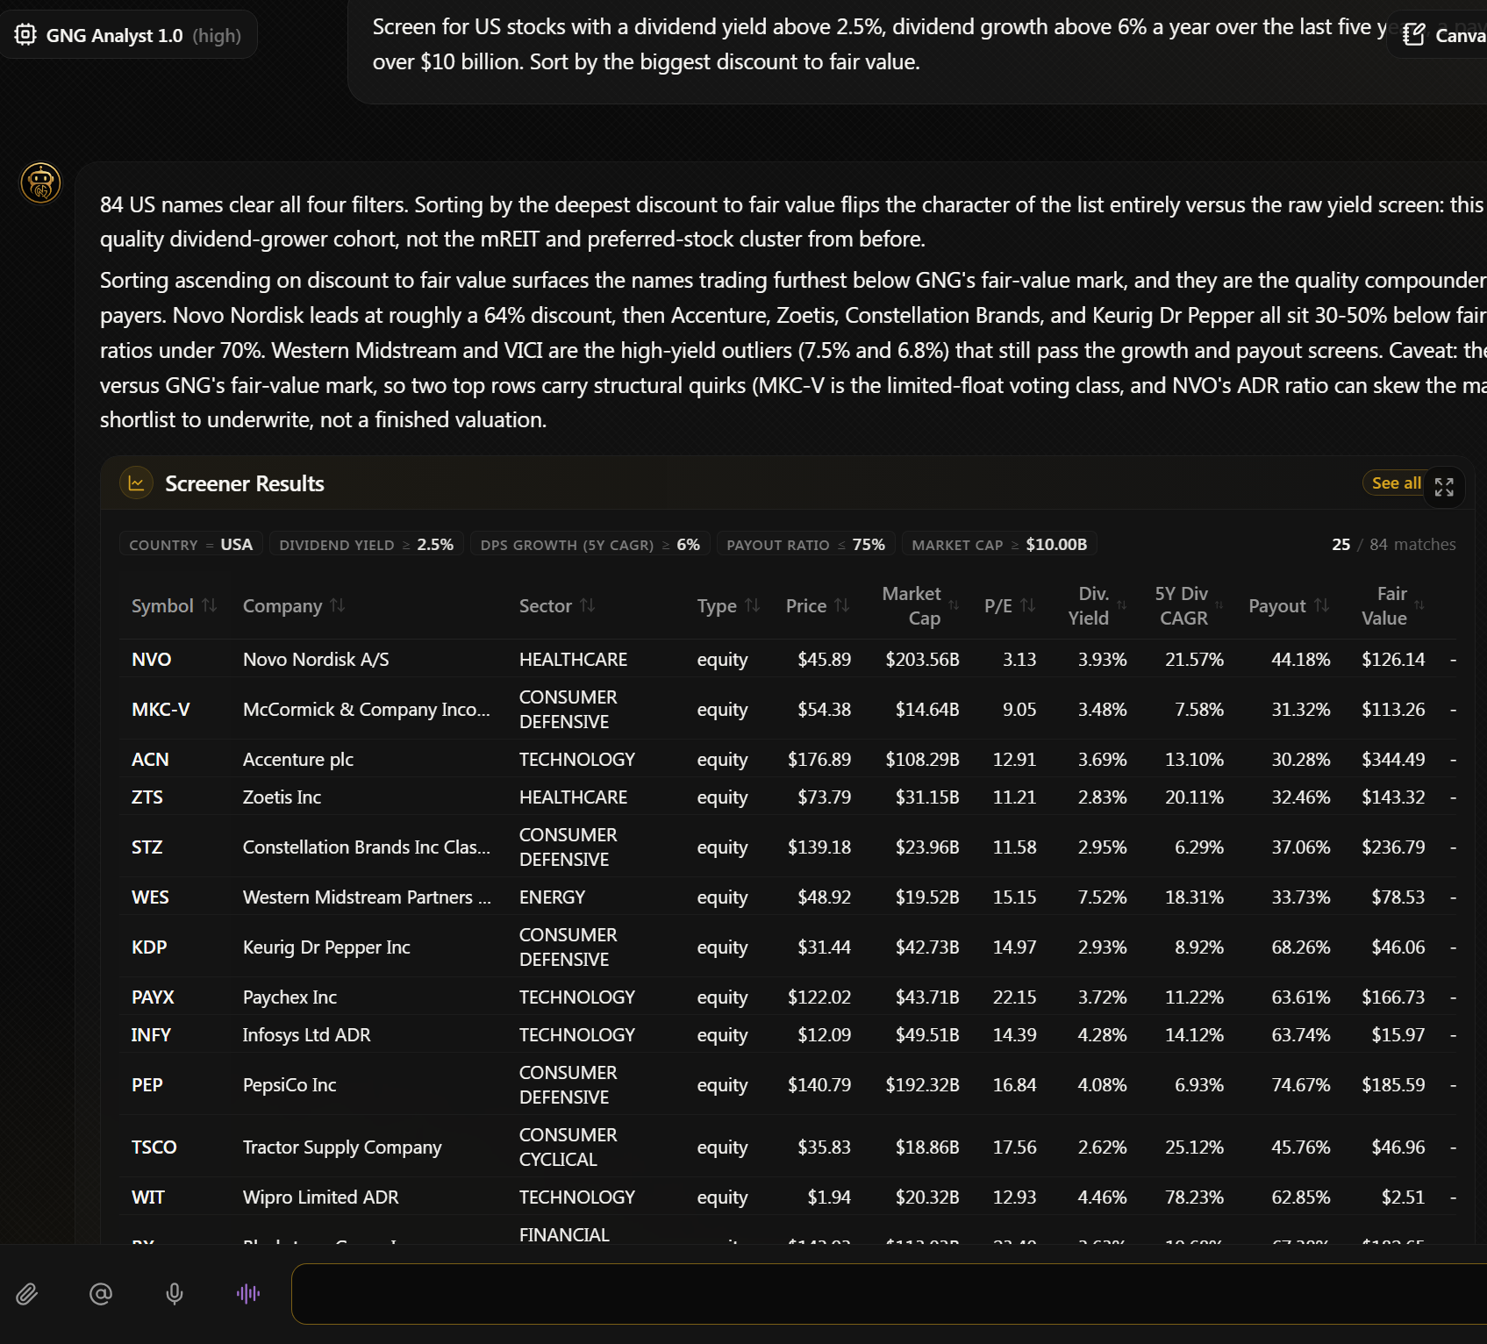This screenshot has width=1487, height=1344.
Task: Click the Payout Ratio ≤ 75% filter chip
Action: point(806,545)
